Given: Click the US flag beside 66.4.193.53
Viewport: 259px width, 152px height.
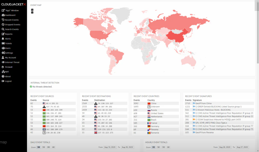Looking at the screenshot, I should tap(44, 104).
